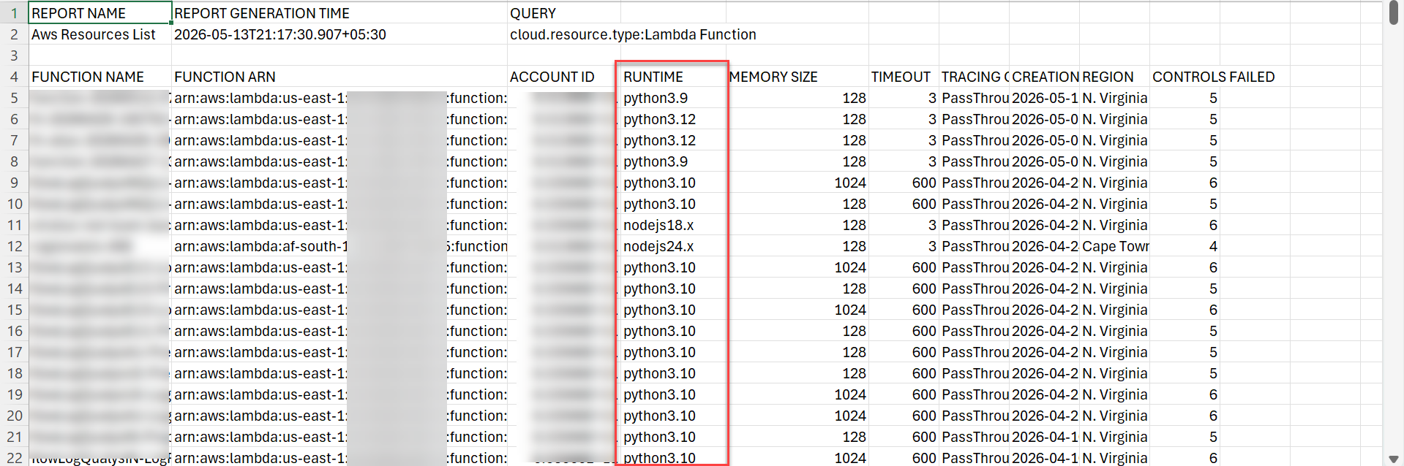Select python3.12 runtime cell in row 7

click(x=673, y=140)
